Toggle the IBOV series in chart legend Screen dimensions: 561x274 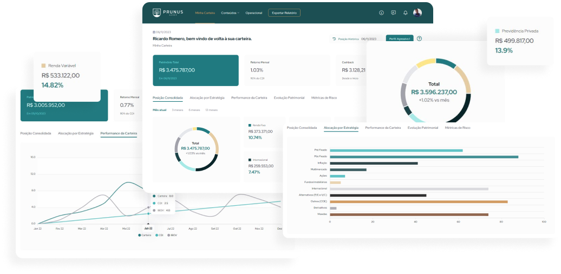coord(172,235)
